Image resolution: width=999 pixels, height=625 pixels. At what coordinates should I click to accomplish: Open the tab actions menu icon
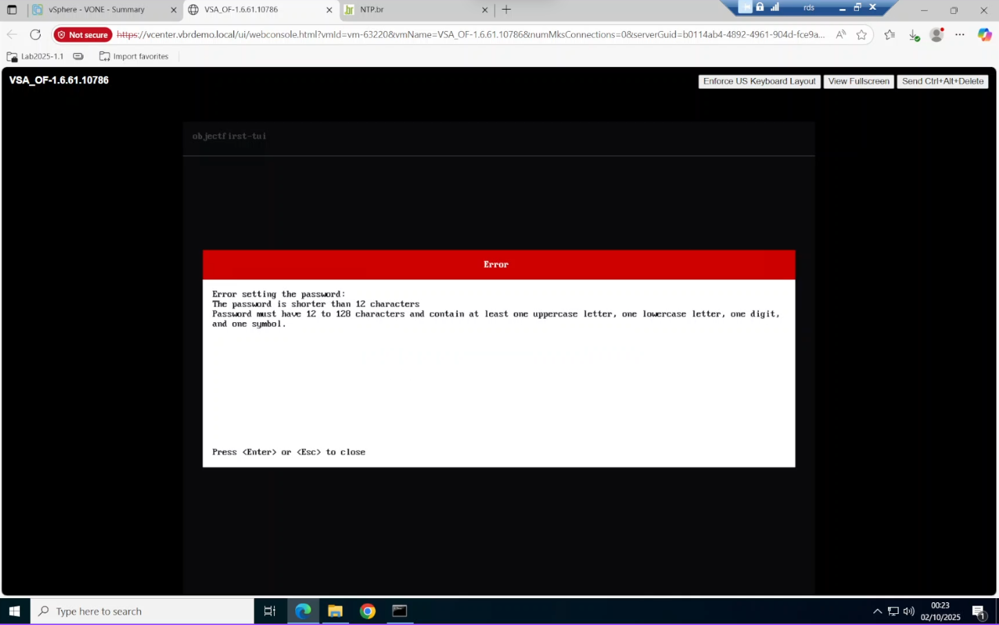pos(12,10)
